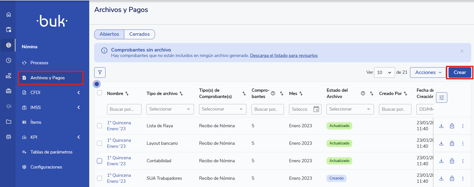
Task: Click Descarga el listado para revisarlos link
Action: [x=284, y=55]
